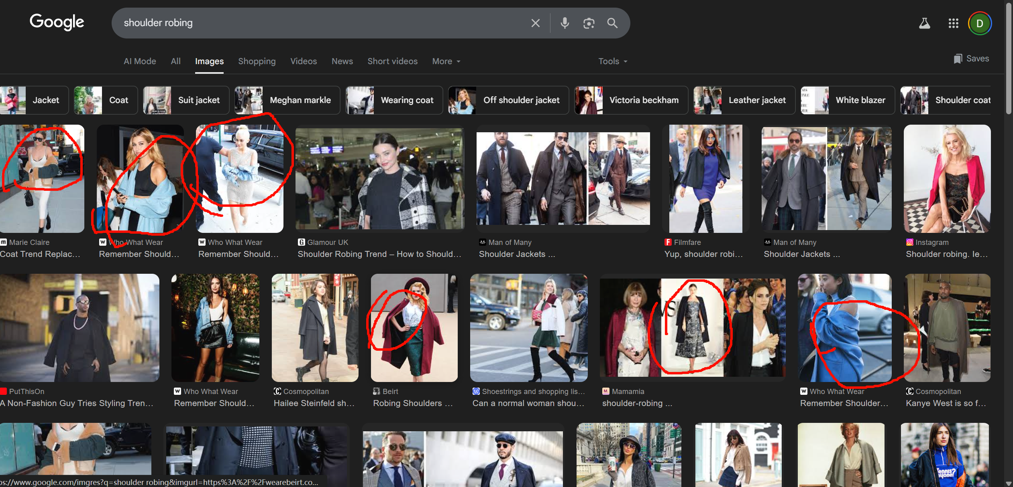Go to Google logo homepage
Image resolution: width=1013 pixels, height=487 pixels.
tap(57, 22)
